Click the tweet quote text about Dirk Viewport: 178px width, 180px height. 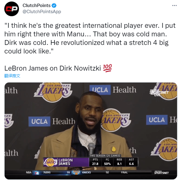coord(90,38)
